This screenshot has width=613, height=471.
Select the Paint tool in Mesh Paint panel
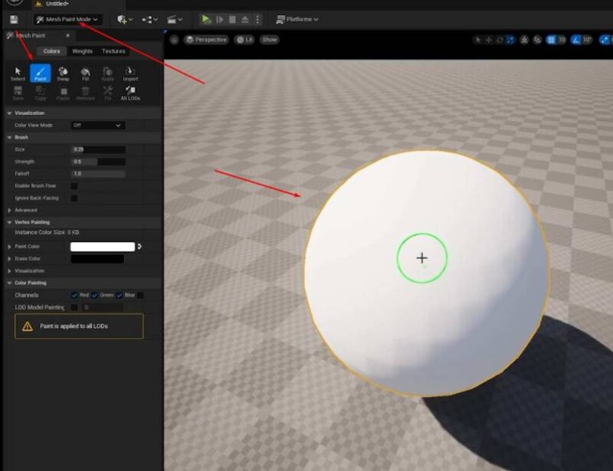tap(41, 73)
